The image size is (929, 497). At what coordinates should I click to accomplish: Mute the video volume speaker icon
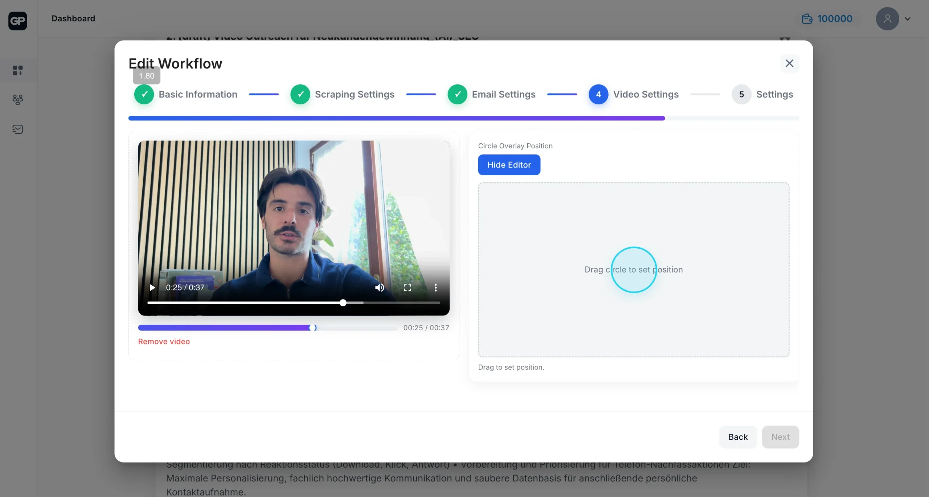point(379,287)
